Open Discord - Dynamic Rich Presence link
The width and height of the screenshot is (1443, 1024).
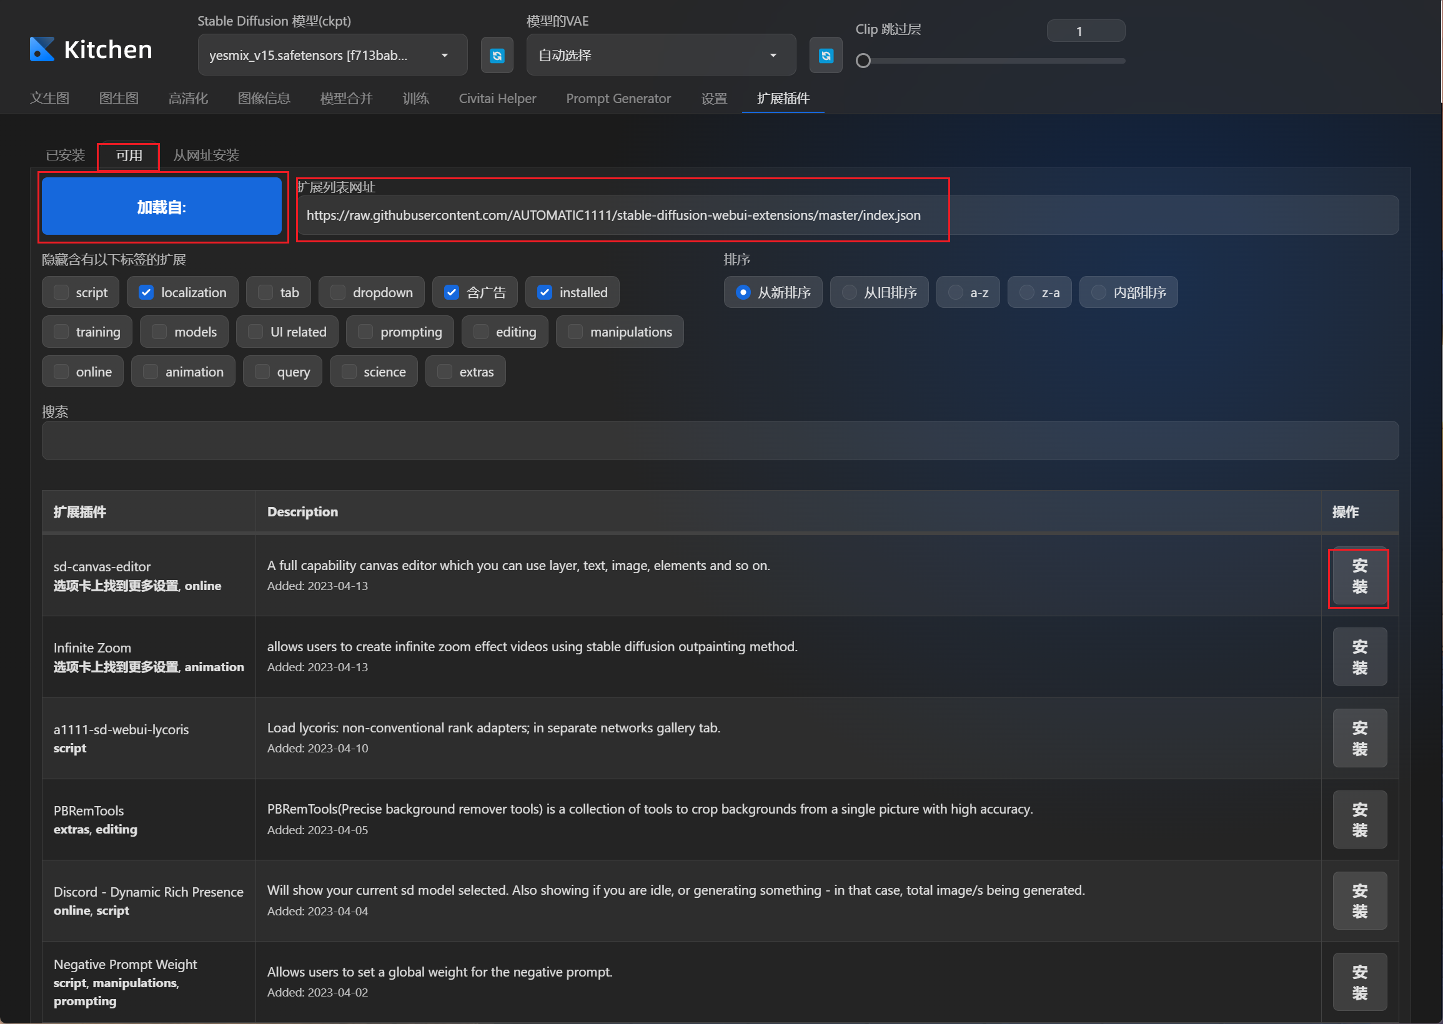click(x=148, y=892)
